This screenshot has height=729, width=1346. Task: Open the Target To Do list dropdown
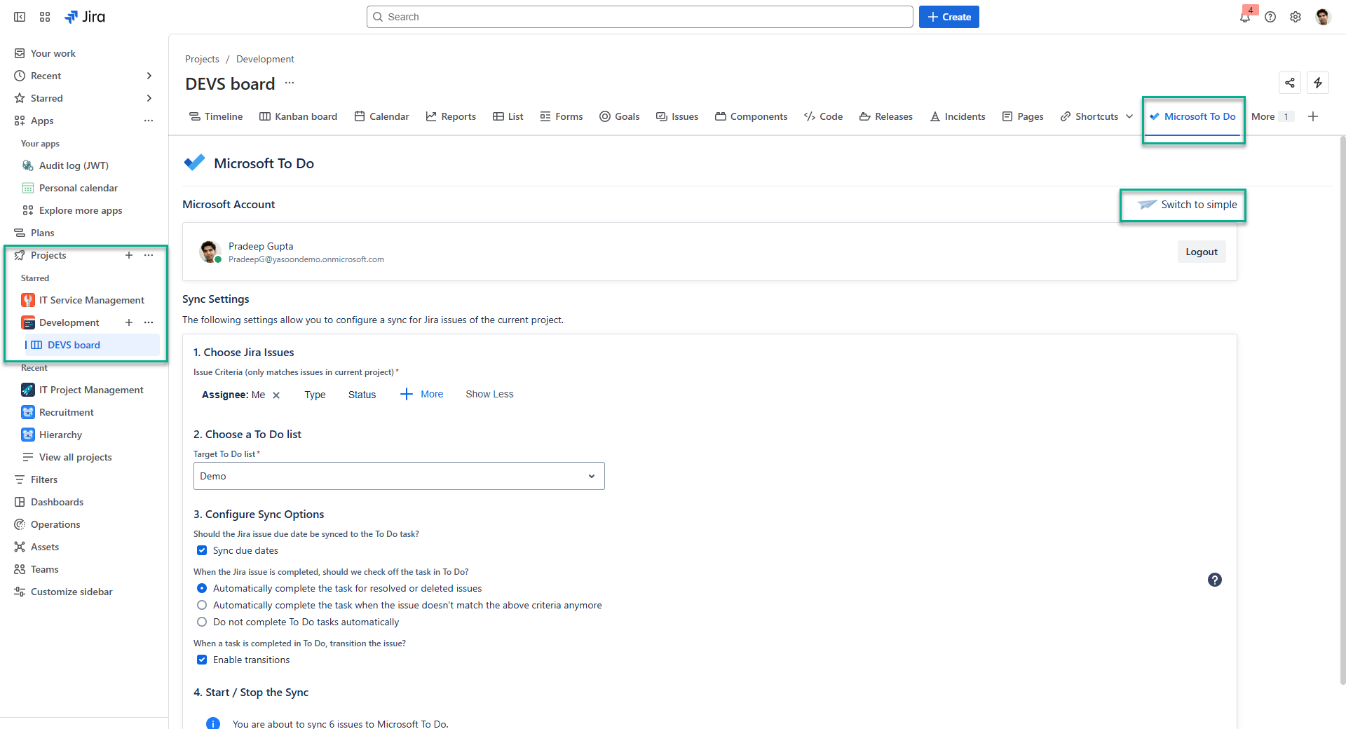click(x=399, y=476)
